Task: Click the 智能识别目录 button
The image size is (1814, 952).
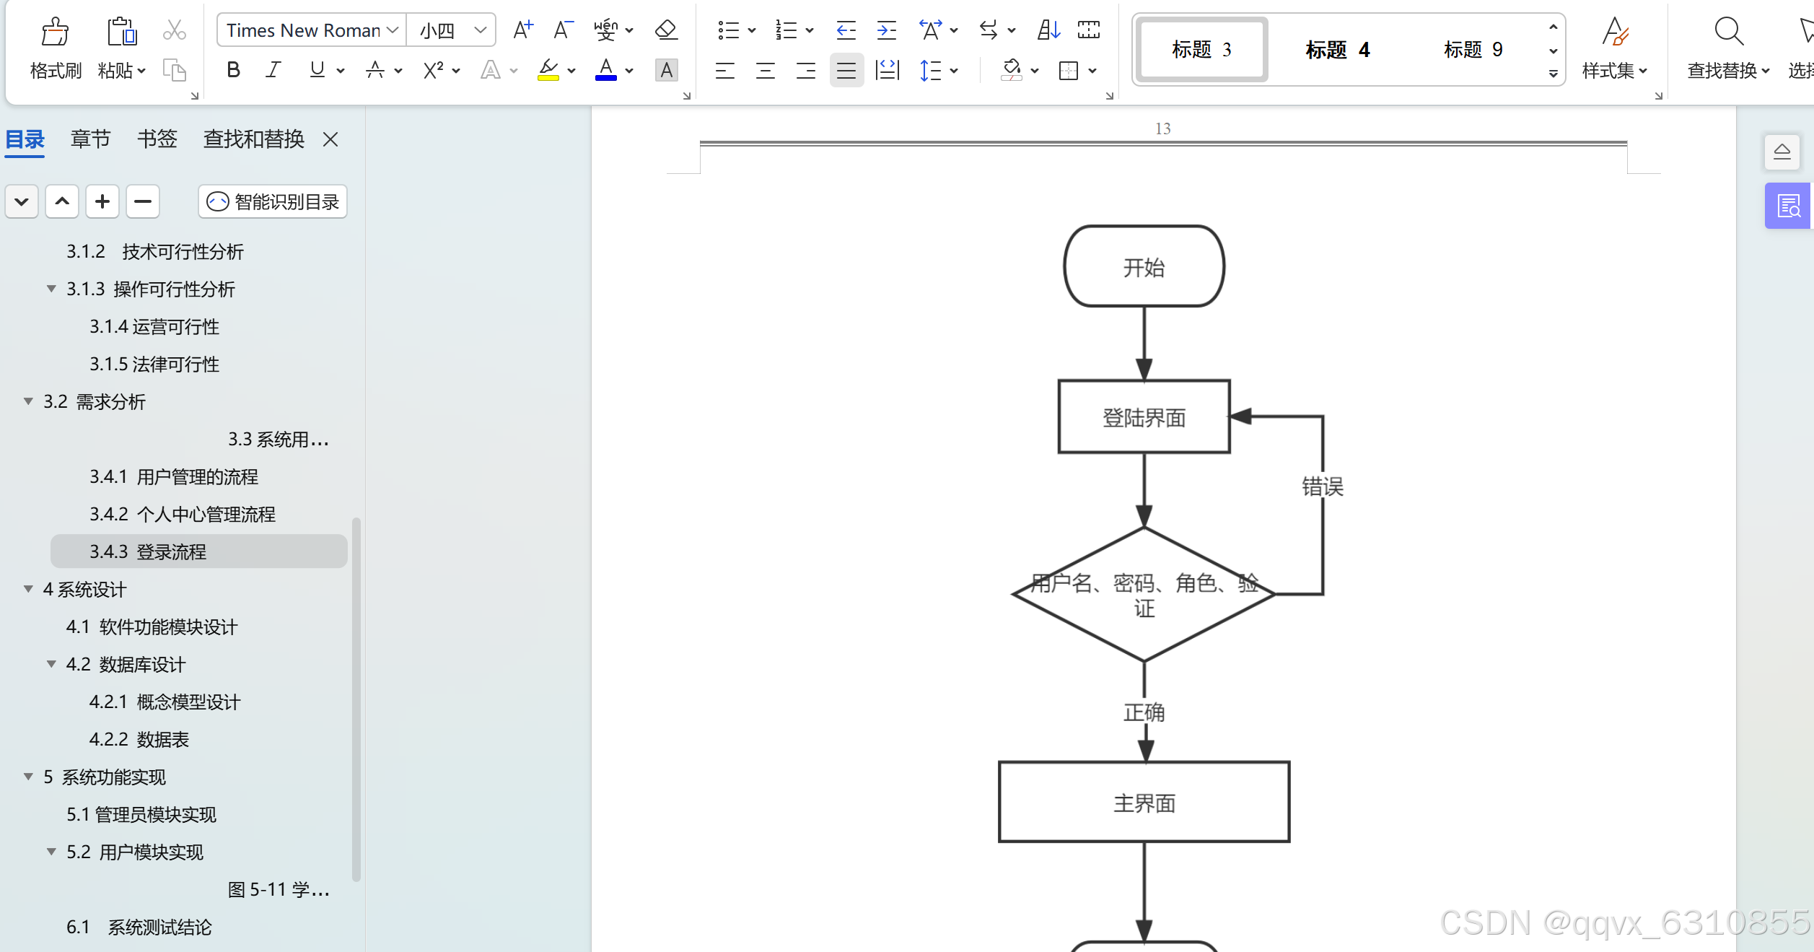Action: 273,202
